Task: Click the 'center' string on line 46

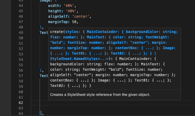Action: pyautogui.click(x=81, y=16)
